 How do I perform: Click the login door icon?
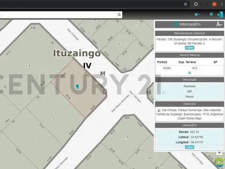[x=220, y=15]
